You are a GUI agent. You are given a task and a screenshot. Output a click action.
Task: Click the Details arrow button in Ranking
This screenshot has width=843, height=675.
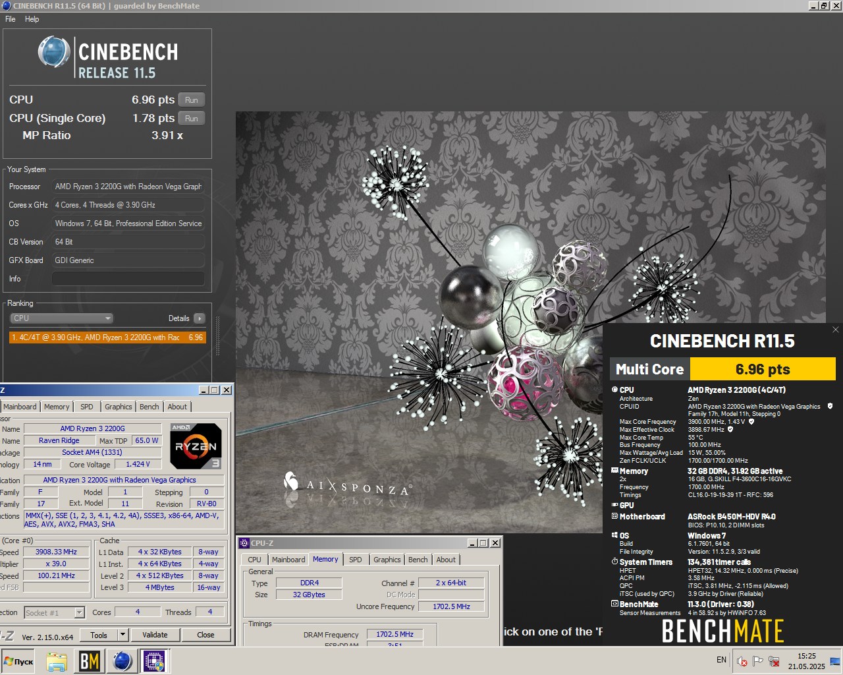(x=199, y=318)
